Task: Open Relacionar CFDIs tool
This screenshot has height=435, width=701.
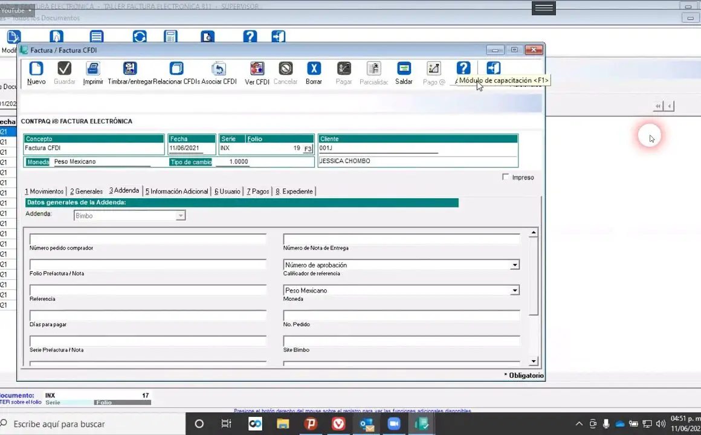Action: click(176, 69)
